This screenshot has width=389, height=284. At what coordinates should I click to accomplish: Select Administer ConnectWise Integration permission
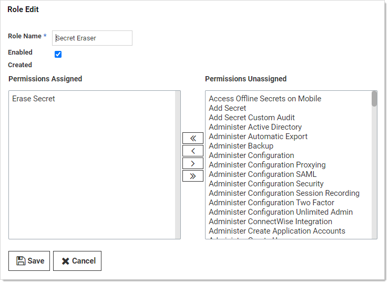click(270, 222)
